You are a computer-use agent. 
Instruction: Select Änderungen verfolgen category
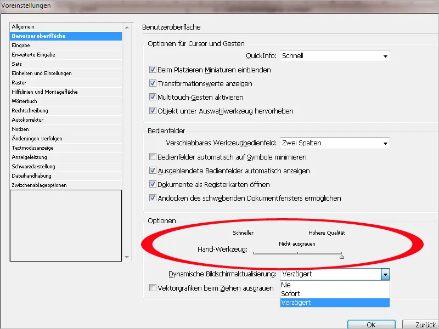(66, 139)
